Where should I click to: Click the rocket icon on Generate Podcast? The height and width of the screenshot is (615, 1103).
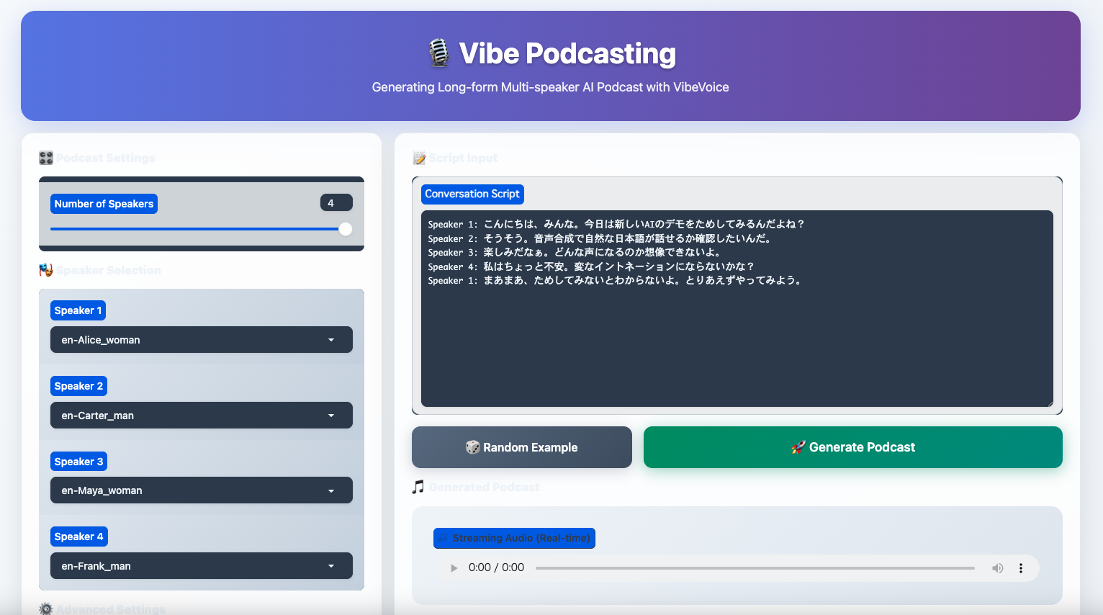798,447
